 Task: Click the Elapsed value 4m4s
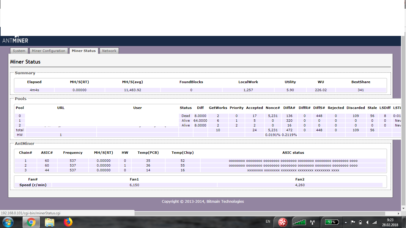(x=34, y=90)
